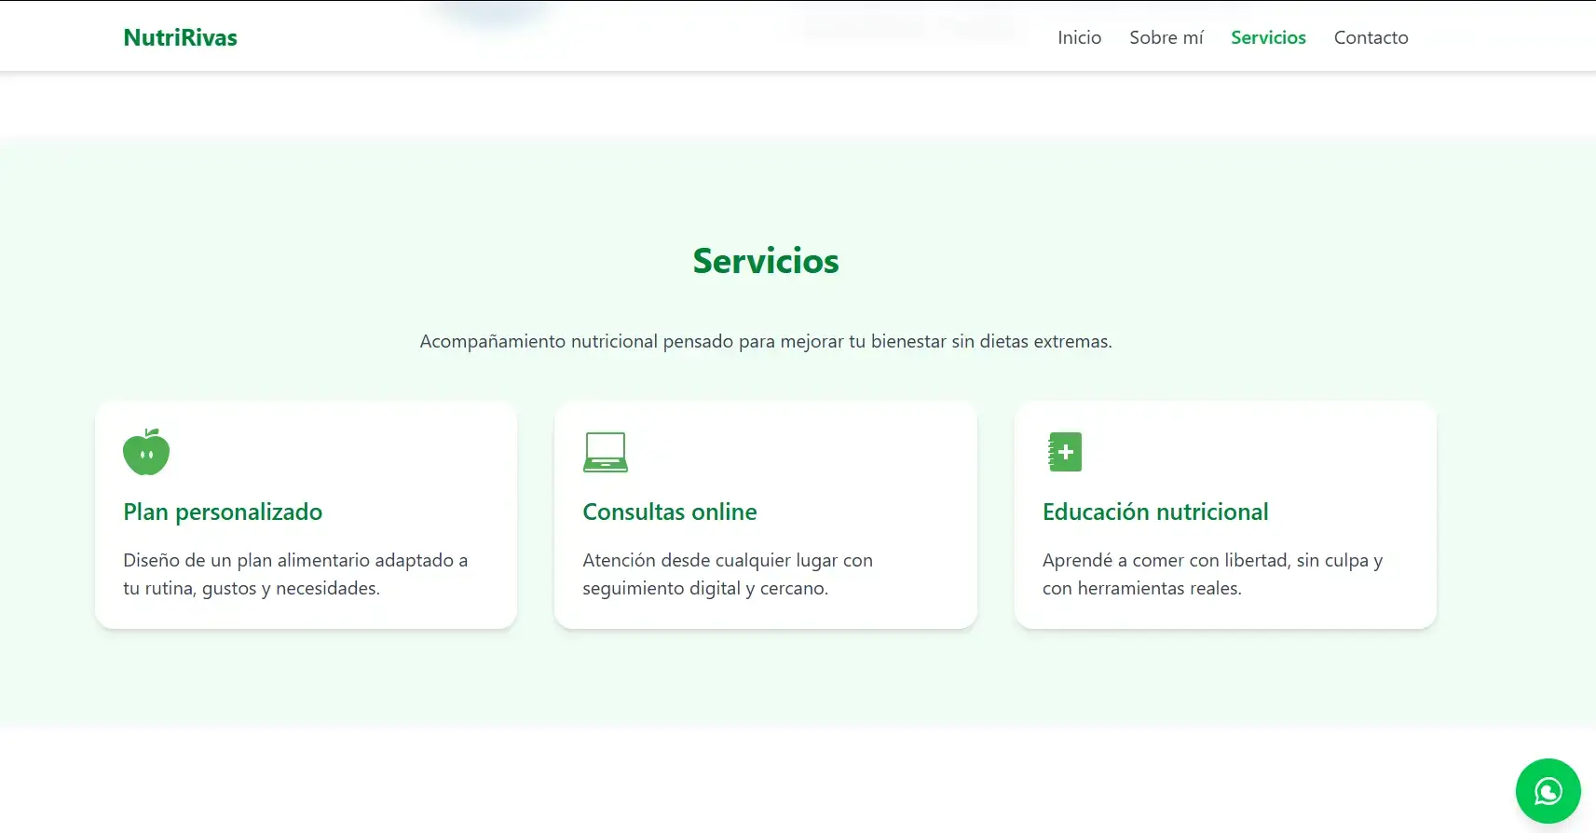
Task: Click the Plan personalizado heading
Action: [x=223, y=512]
